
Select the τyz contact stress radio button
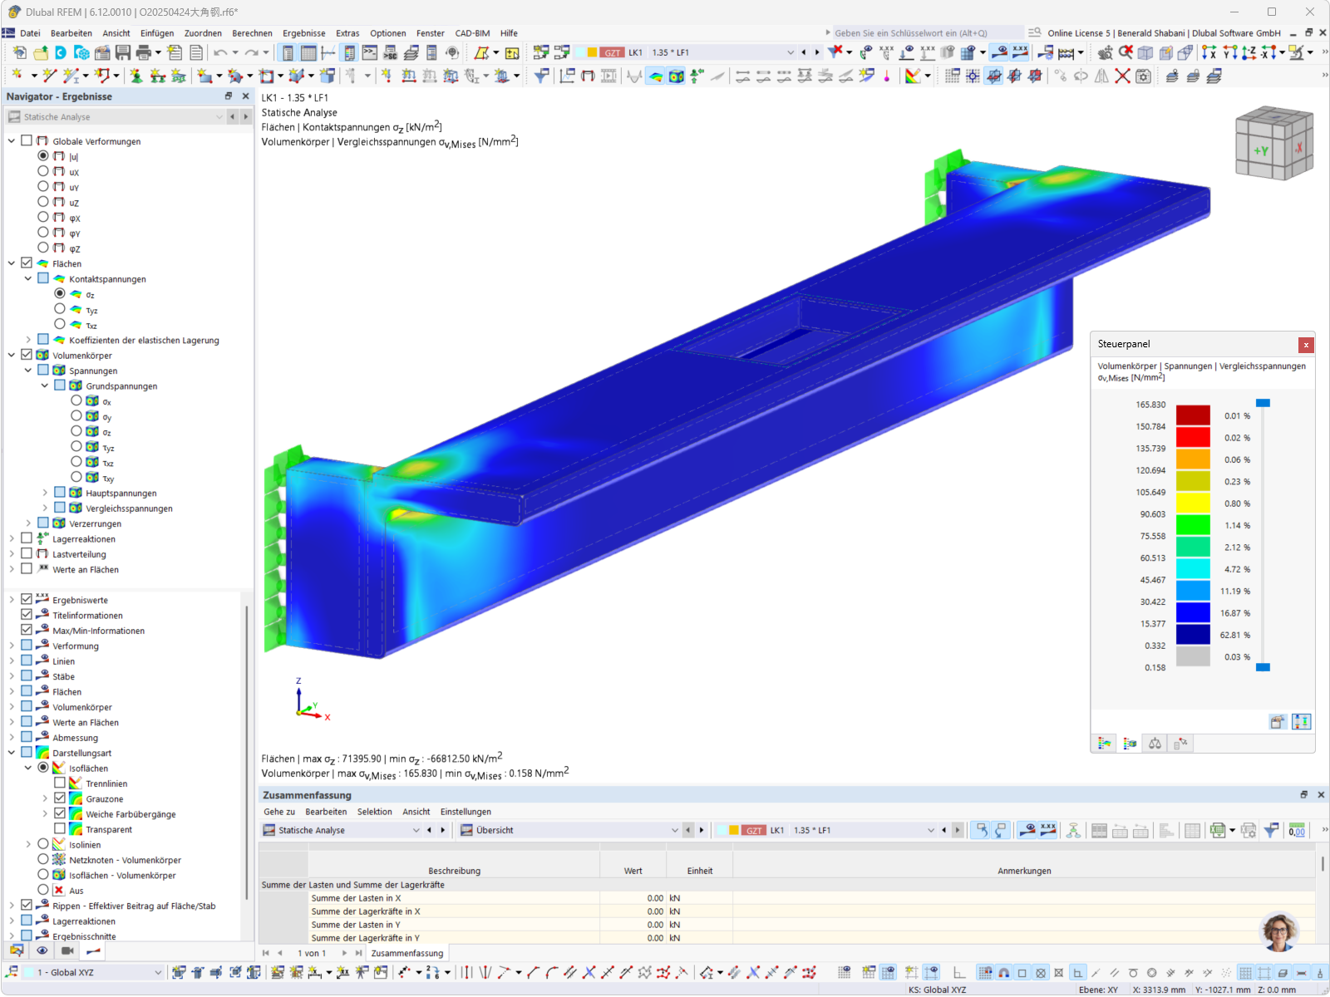tap(60, 309)
